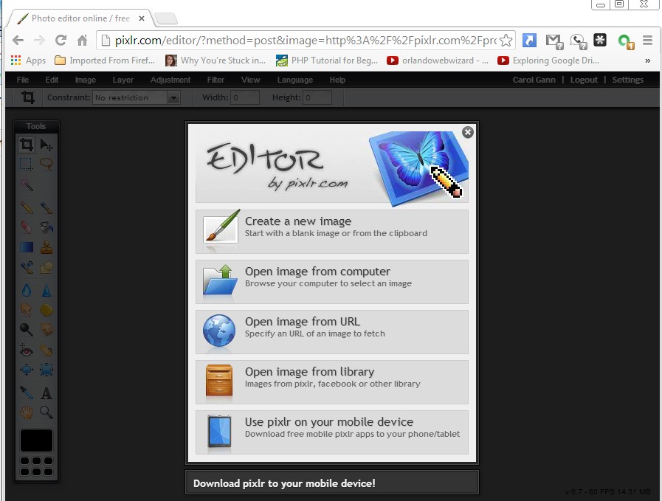Select the Sponge tool

pos(46,310)
